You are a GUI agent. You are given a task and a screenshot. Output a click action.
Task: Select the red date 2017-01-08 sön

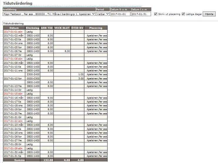(13, 59)
